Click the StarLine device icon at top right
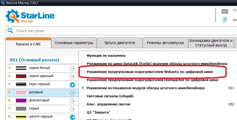The width and height of the screenshot is (237, 120). 225,11
